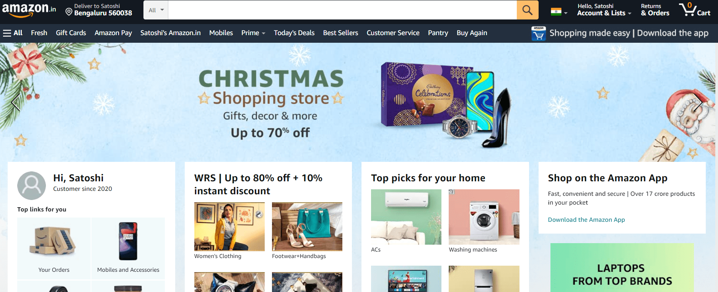Click the delivery location pin icon
The height and width of the screenshot is (292, 718).
tap(69, 12)
